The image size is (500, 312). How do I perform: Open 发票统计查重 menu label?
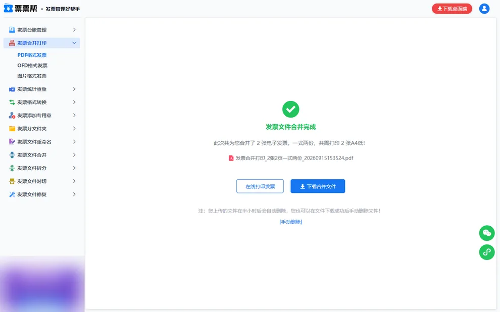click(x=32, y=89)
